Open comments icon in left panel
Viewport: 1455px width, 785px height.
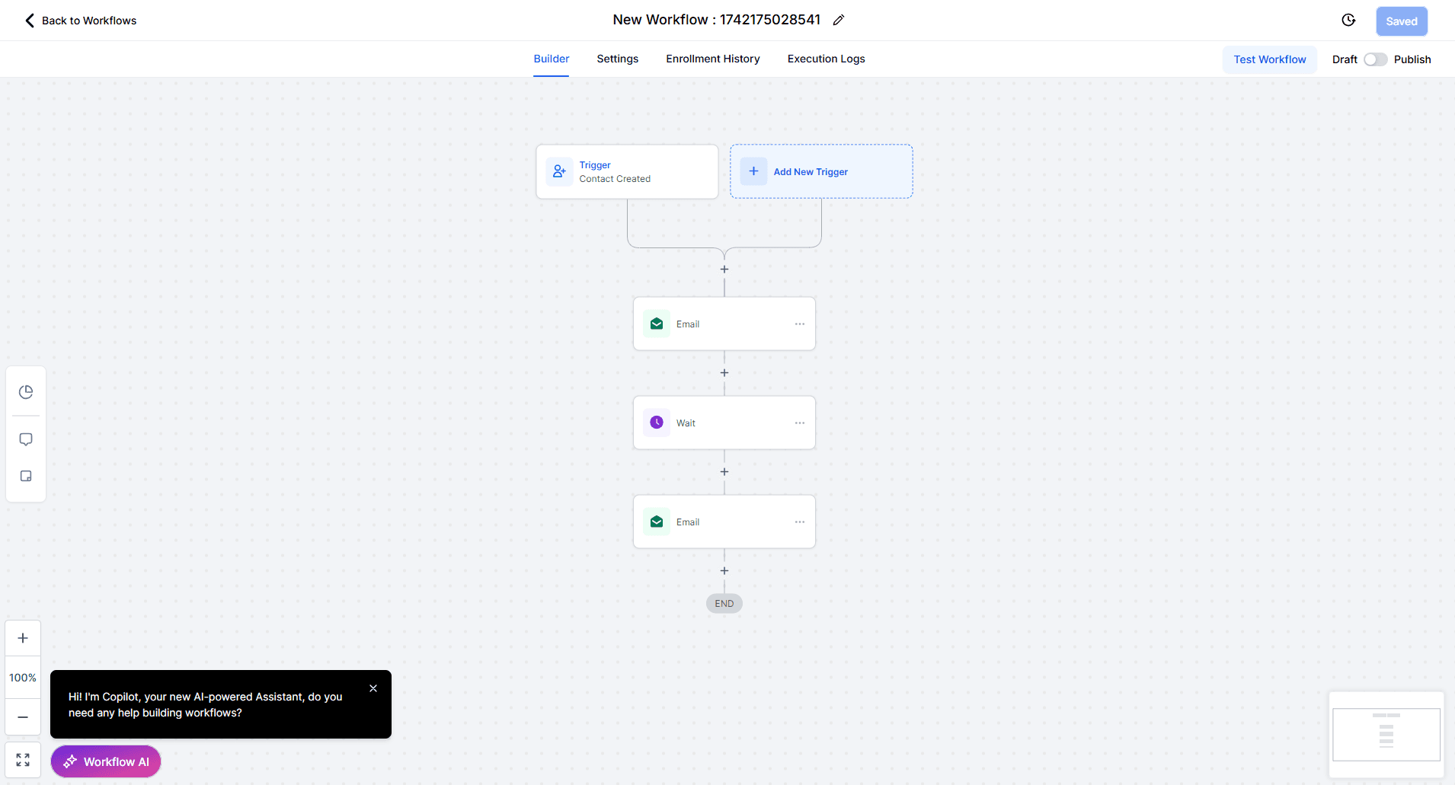pyautogui.click(x=26, y=439)
